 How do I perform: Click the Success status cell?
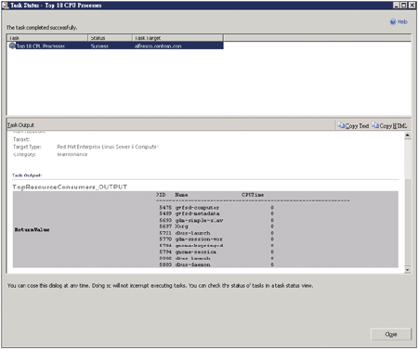tap(99, 46)
